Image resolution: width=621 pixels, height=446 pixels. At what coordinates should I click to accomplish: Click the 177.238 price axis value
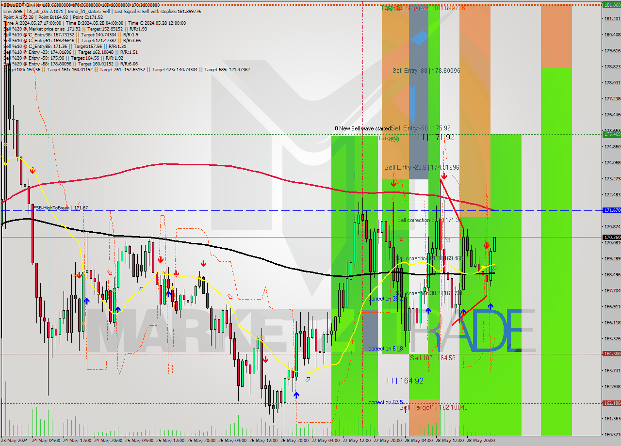point(612,98)
